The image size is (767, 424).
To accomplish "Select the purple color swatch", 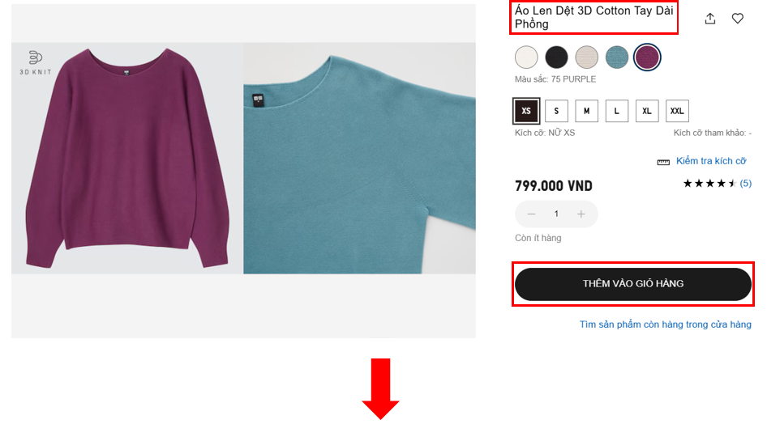I will click(x=647, y=57).
